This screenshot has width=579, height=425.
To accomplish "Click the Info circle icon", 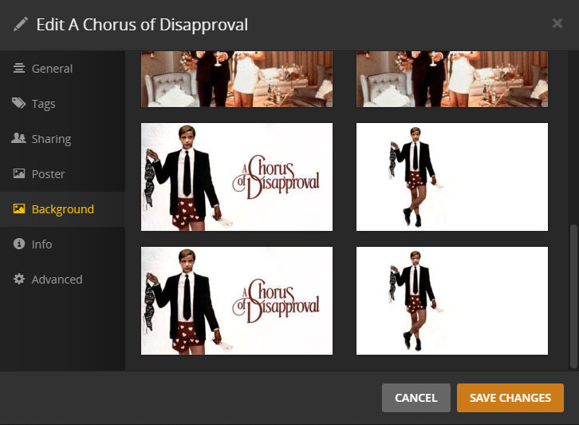I will pyautogui.click(x=19, y=244).
